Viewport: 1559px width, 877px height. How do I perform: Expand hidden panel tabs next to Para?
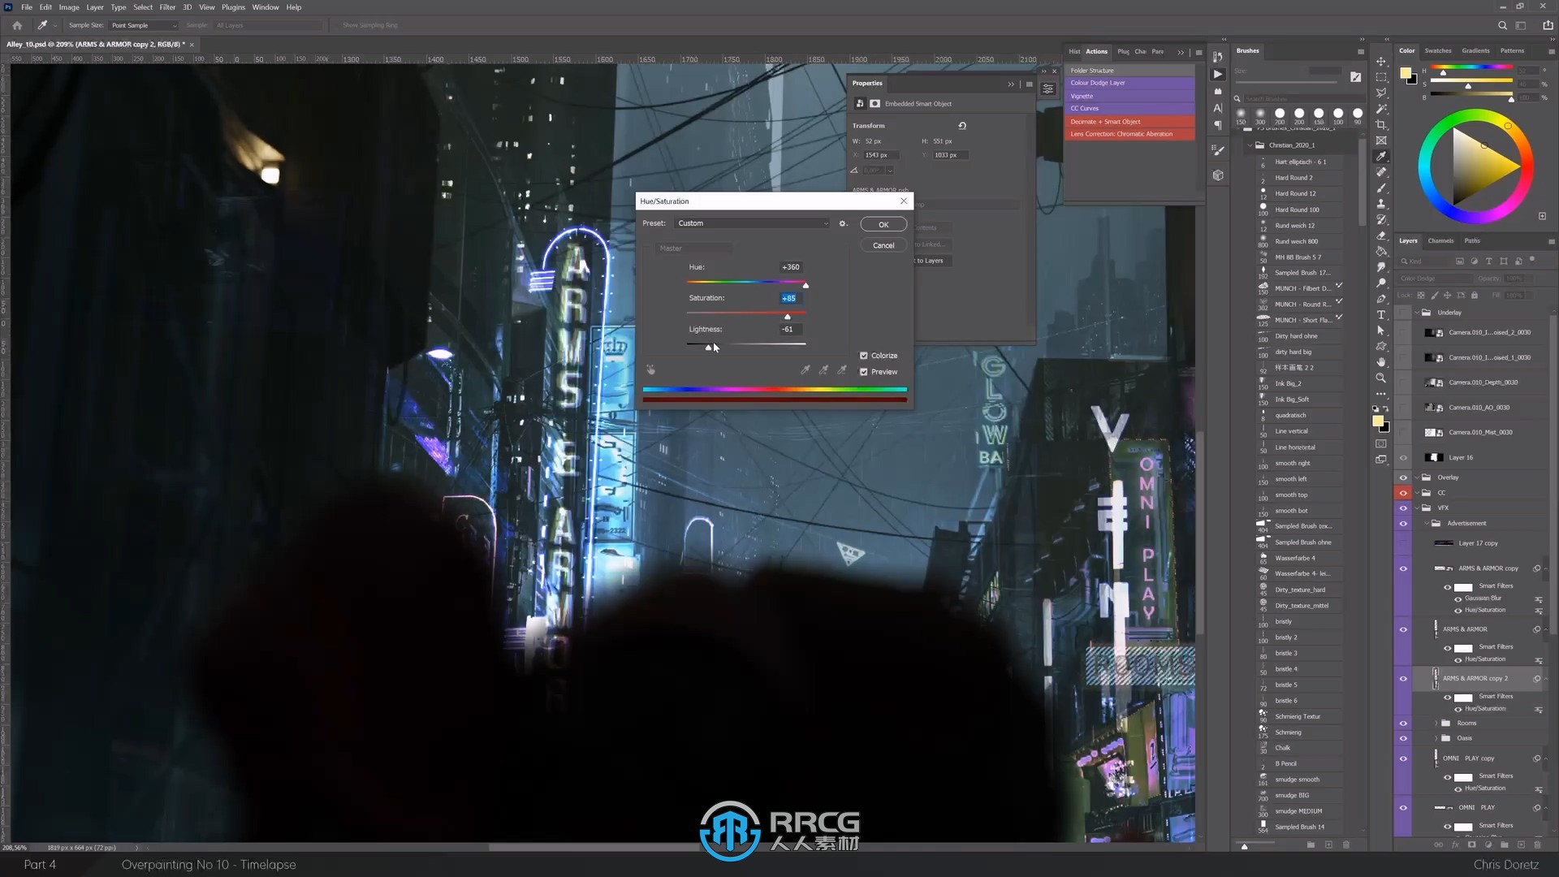1181,52
